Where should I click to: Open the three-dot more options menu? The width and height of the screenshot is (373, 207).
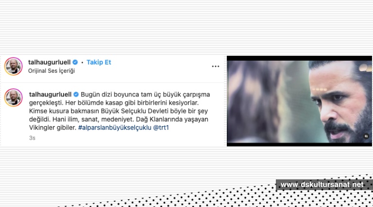pyautogui.click(x=216, y=66)
